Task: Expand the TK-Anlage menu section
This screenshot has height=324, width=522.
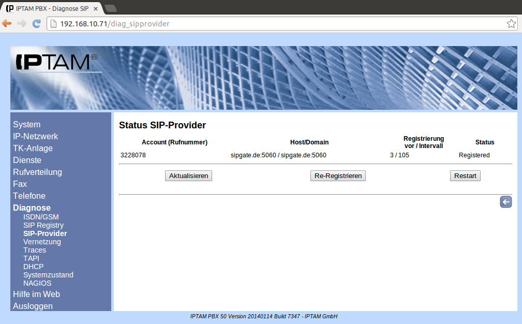Action: 33,148
